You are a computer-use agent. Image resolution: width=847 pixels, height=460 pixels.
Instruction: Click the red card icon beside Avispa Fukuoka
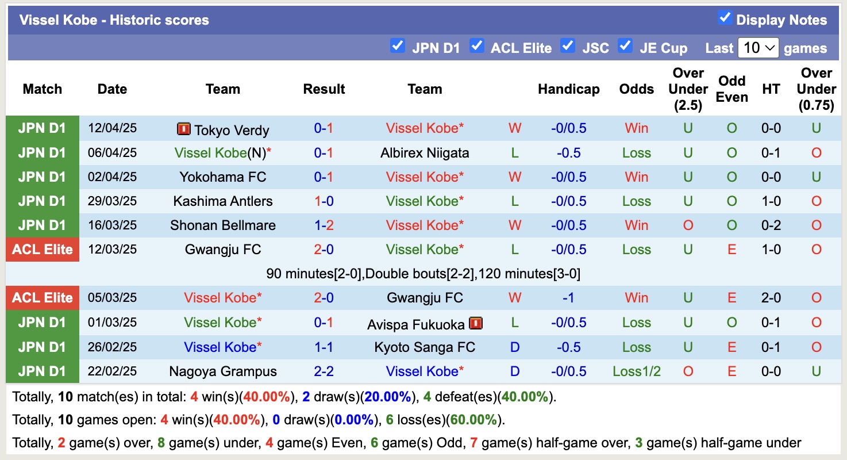[x=475, y=323]
